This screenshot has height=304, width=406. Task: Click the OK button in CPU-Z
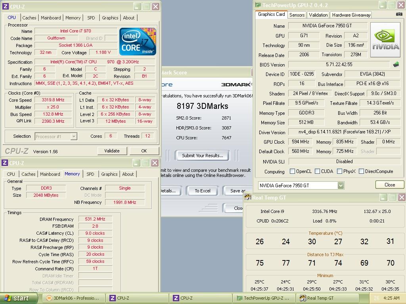[x=144, y=151]
